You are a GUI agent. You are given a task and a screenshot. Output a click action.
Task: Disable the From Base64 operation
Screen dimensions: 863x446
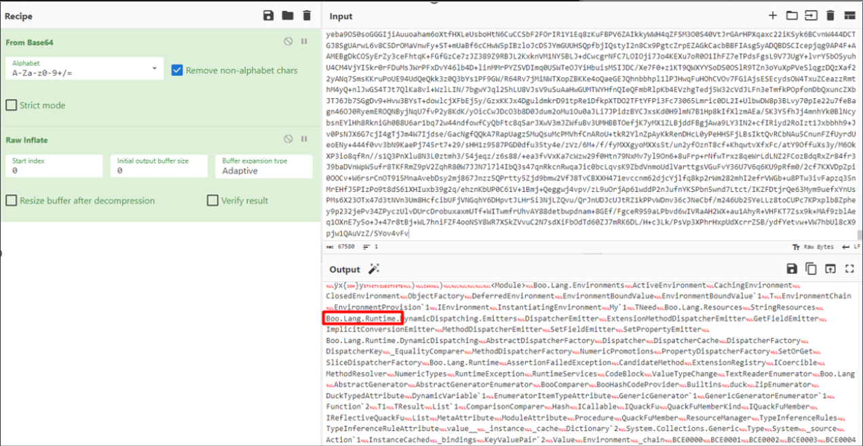pyautogui.click(x=288, y=42)
